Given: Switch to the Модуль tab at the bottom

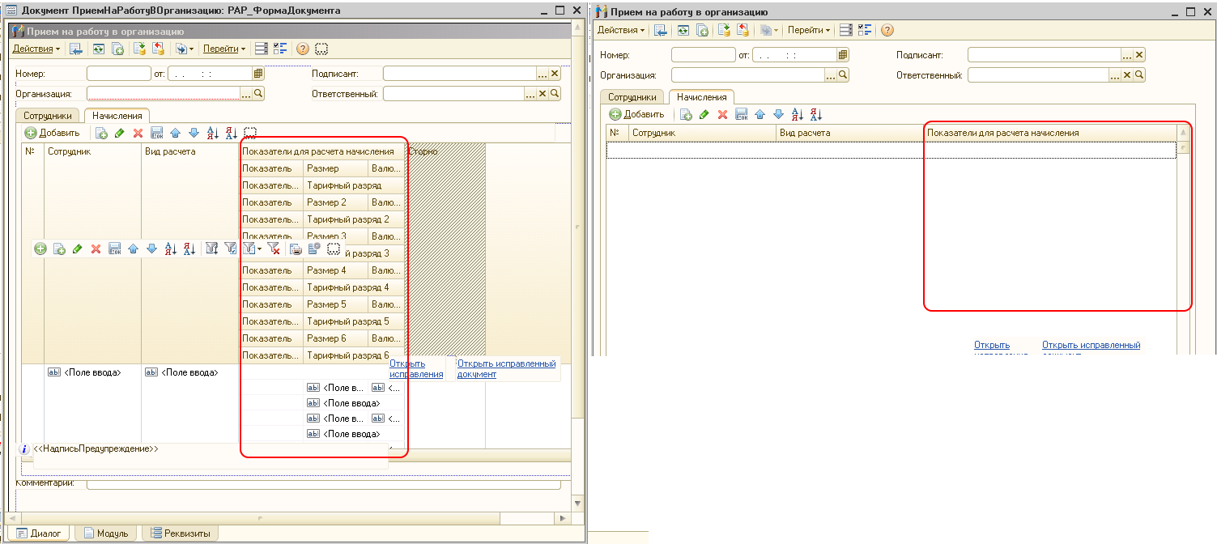Looking at the screenshot, I should point(104,533).
